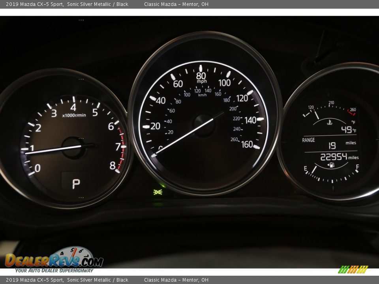The height and width of the screenshot is (284, 379).
Task: Click the striped green and orange logo
Action: pyautogui.click(x=353, y=269)
